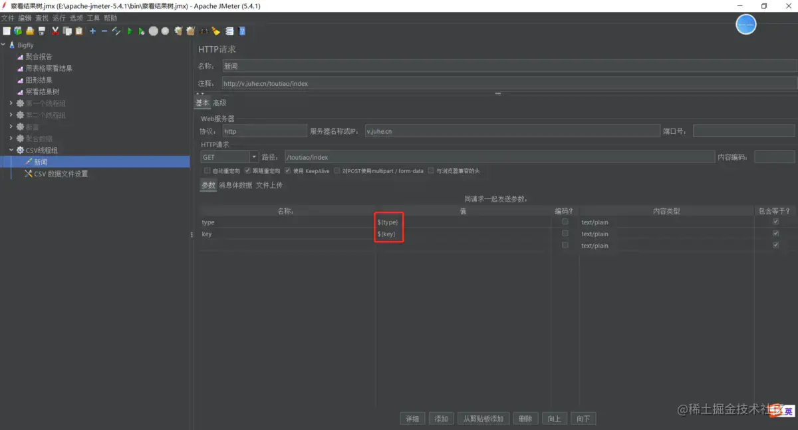This screenshot has height=430, width=798.
Task: Click the ${key} value cell
Action: (464, 234)
